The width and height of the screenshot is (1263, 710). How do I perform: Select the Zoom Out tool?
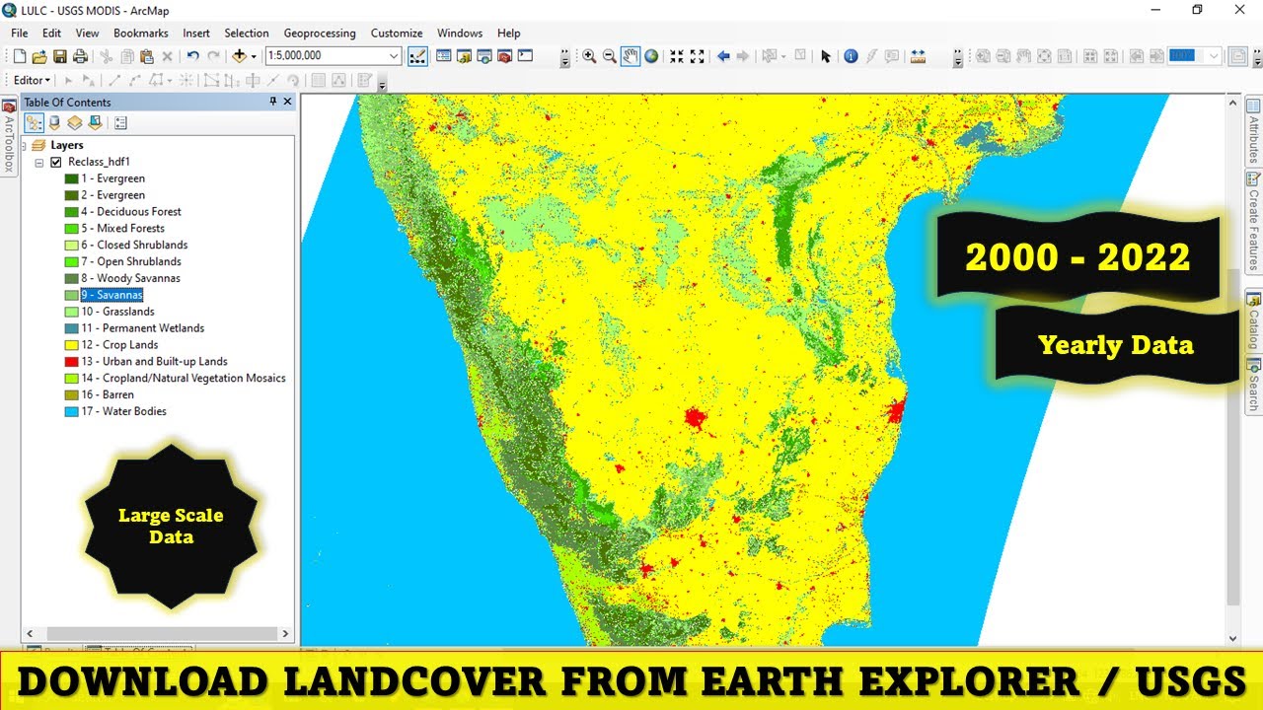(x=610, y=57)
